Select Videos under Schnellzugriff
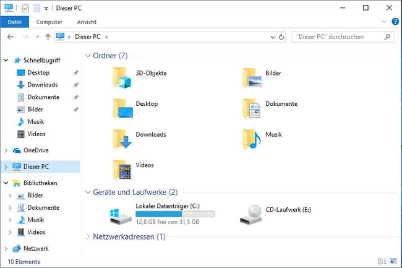This screenshot has width=402, height=268. point(36,134)
